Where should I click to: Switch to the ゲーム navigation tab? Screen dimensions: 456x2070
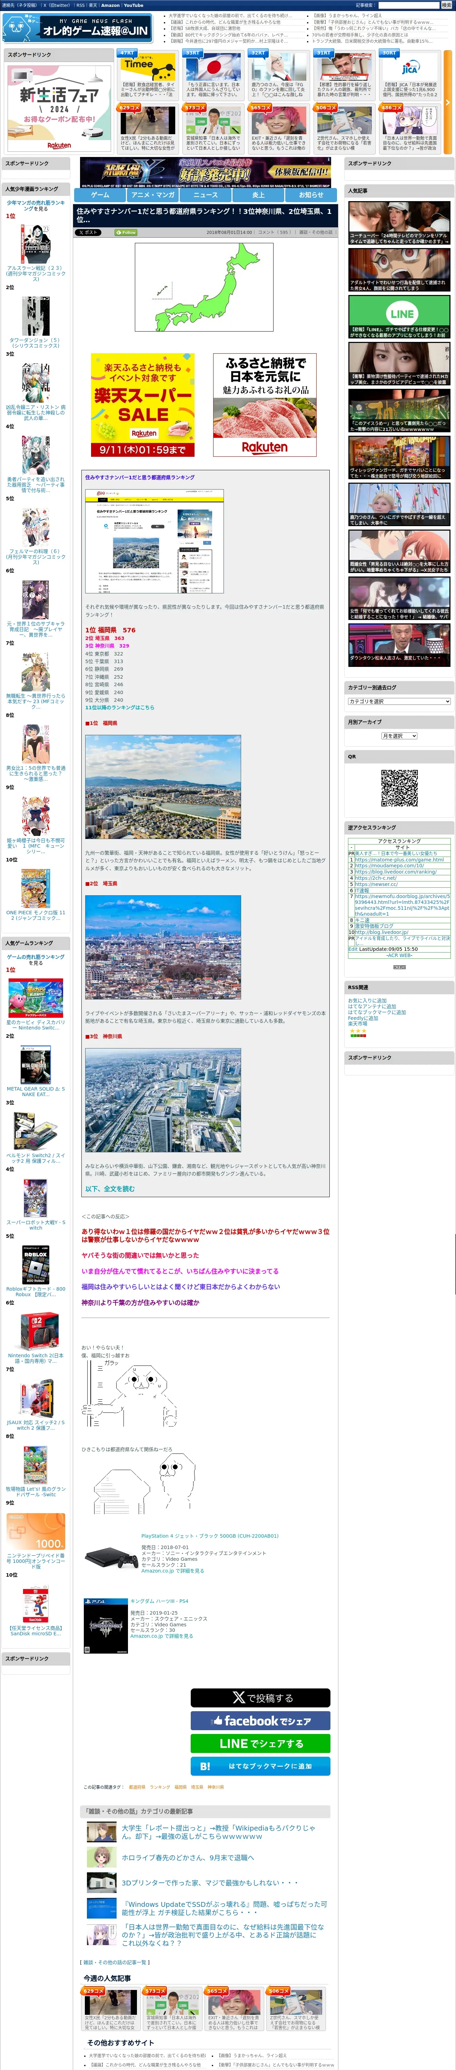click(100, 195)
